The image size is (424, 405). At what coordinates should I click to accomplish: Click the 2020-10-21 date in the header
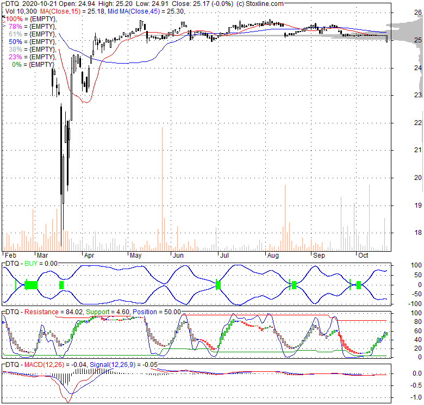point(39,4)
